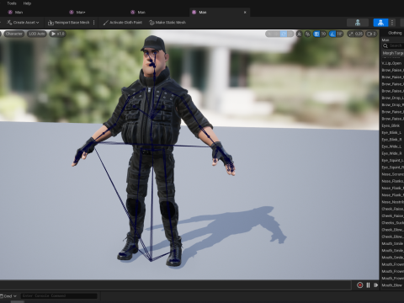
Task: Toggle rotation snapping in viewport toolbar
Action: point(332,34)
